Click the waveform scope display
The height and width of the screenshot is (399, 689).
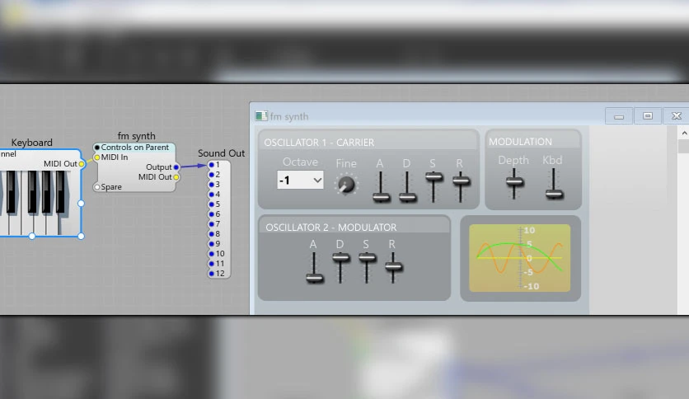(520, 258)
